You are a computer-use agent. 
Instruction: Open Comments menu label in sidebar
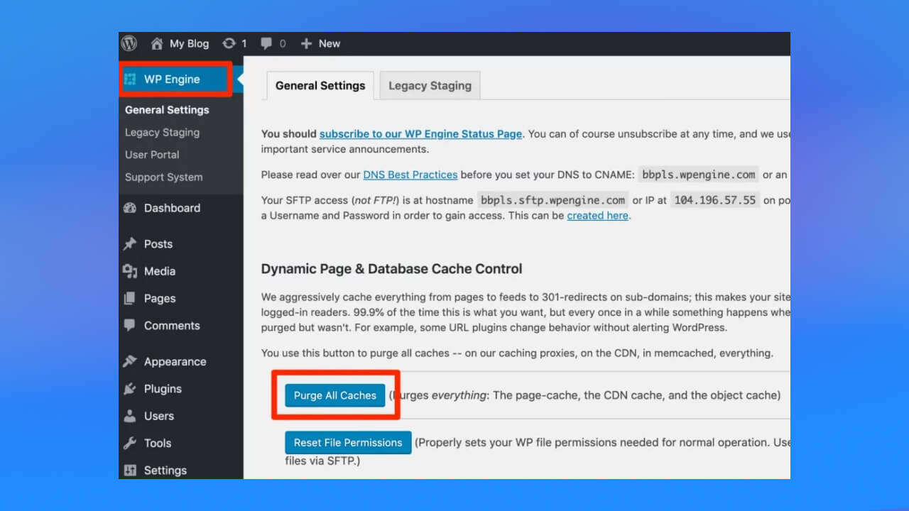tap(172, 326)
